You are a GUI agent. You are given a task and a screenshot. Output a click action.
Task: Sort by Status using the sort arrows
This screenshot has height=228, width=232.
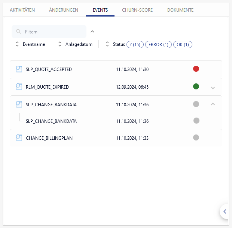pos(107,44)
